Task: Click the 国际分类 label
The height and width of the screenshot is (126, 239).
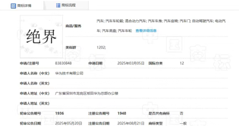Action: click(155, 63)
